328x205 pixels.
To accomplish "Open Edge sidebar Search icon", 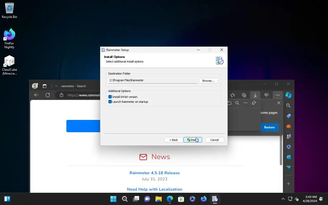I will click(289, 106).
